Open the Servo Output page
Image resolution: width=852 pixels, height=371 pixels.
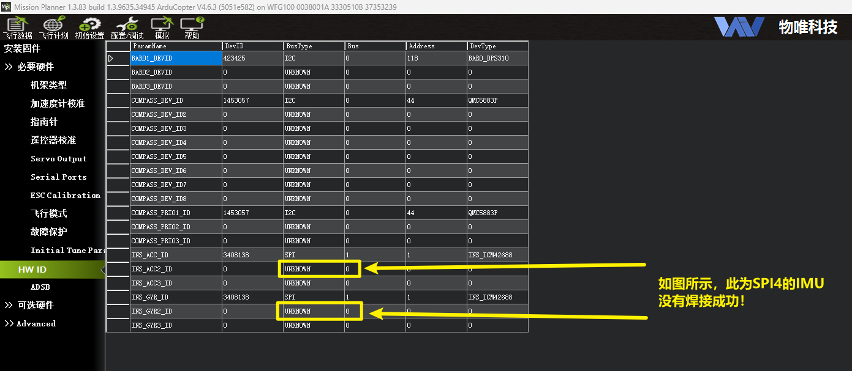59,158
